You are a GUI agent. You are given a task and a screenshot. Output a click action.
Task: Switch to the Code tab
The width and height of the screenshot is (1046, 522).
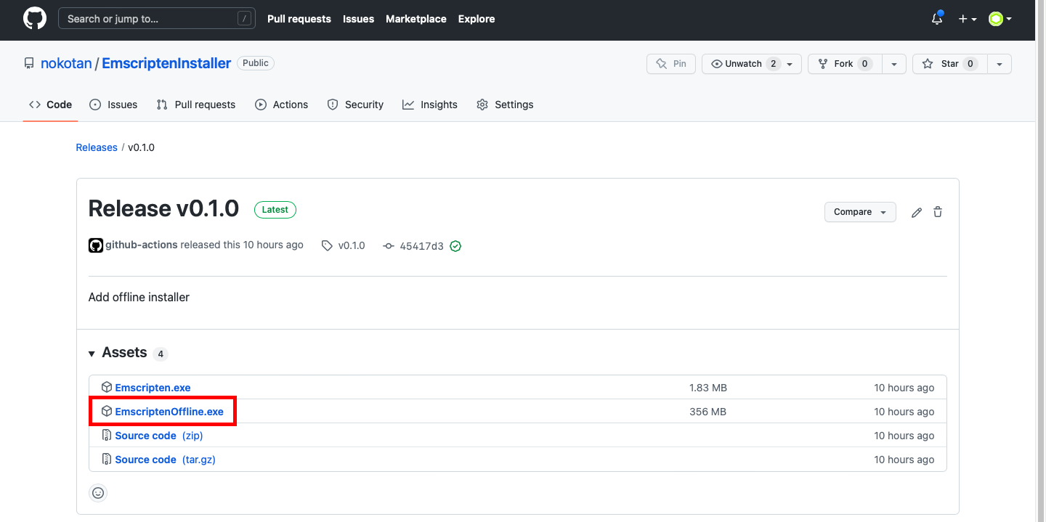51,105
